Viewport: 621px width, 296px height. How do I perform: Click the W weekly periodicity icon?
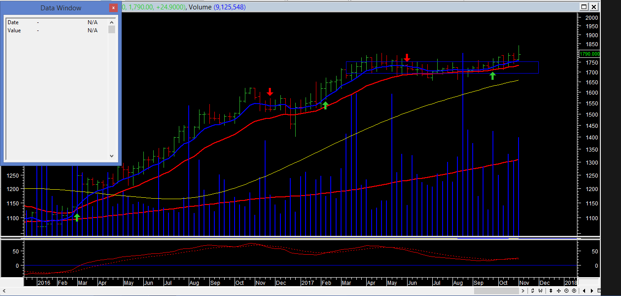pyautogui.click(x=540, y=291)
